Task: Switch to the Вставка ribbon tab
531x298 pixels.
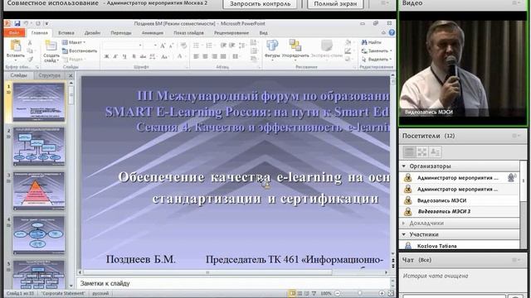Action: pyautogui.click(x=66, y=33)
